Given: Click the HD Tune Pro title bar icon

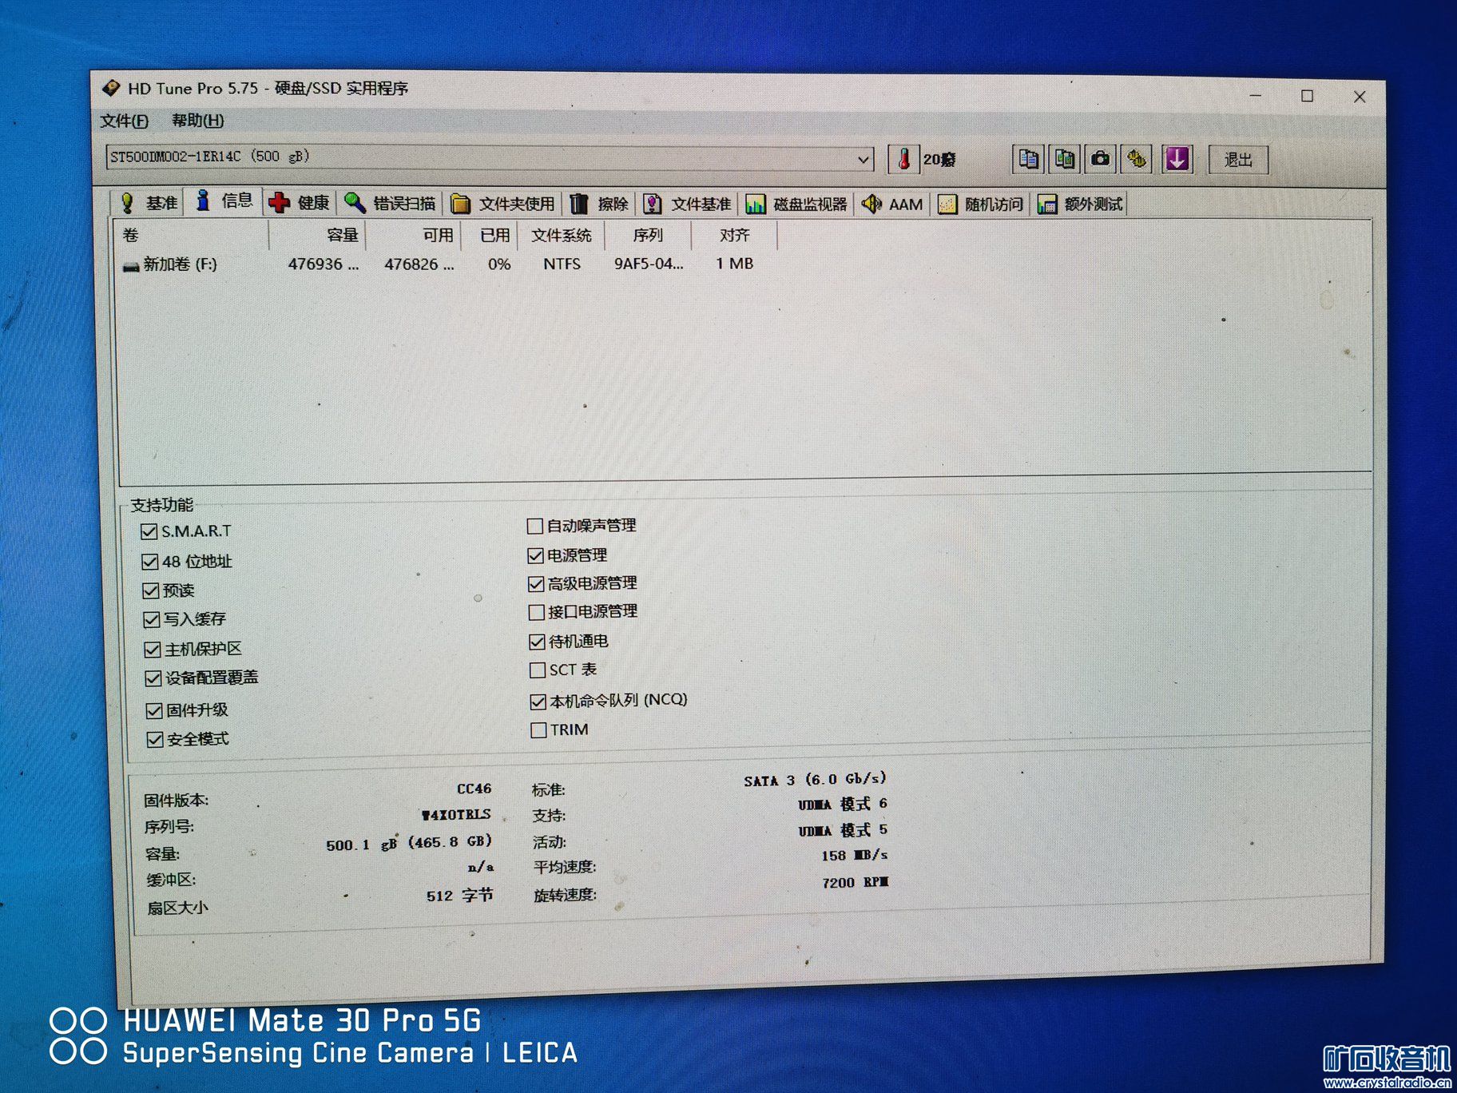Looking at the screenshot, I should click(111, 87).
